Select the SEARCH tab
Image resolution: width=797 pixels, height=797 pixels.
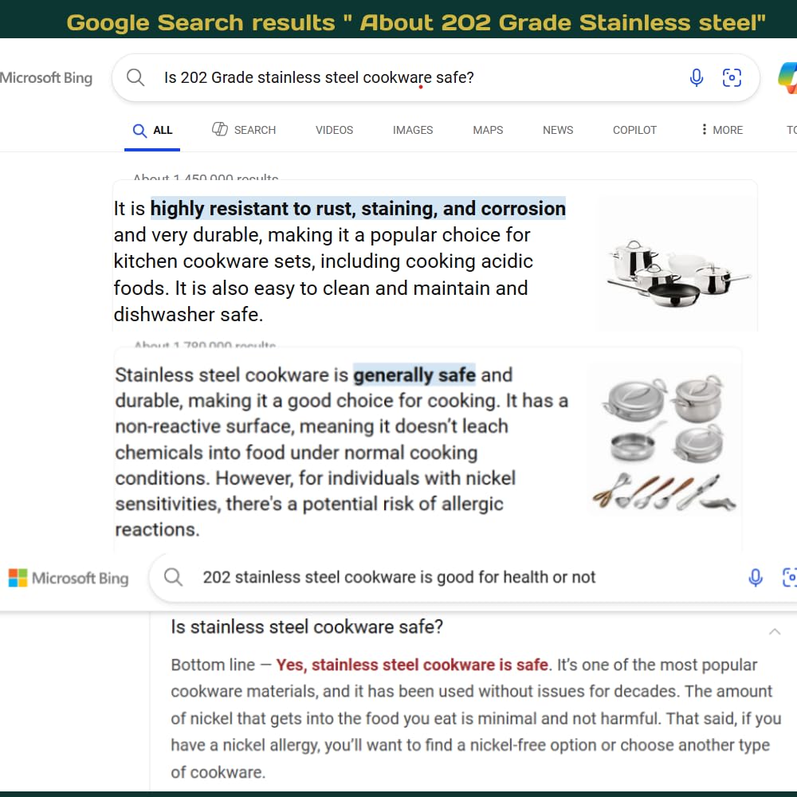(244, 130)
